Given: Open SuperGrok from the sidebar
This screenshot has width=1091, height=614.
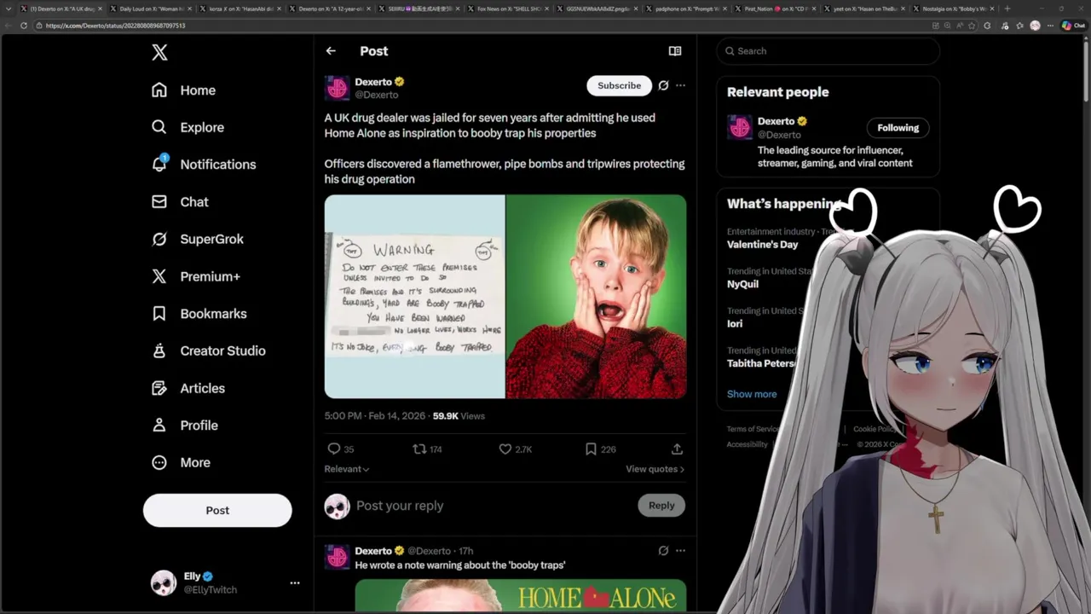Looking at the screenshot, I should coord(197,239).
